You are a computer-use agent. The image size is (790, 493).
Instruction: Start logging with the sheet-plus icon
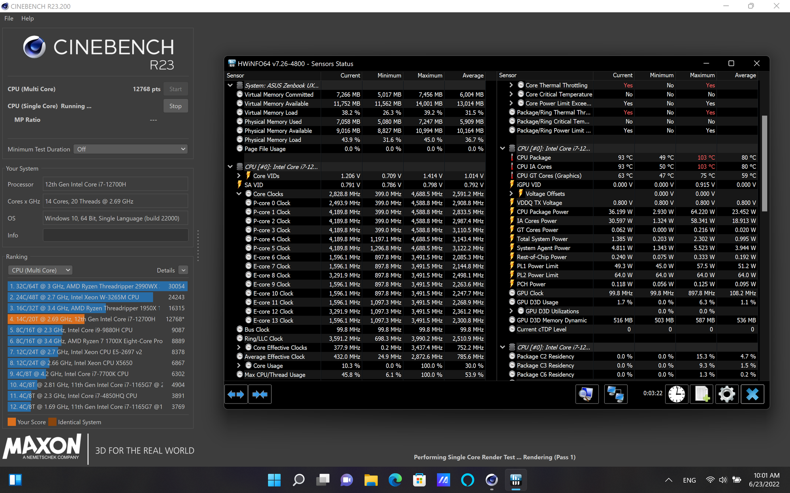(702, 394)
